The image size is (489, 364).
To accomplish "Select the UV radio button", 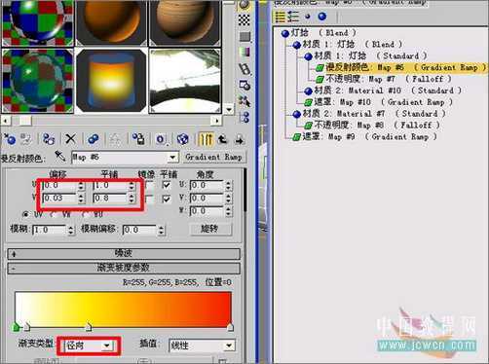I will coord(25,214).
